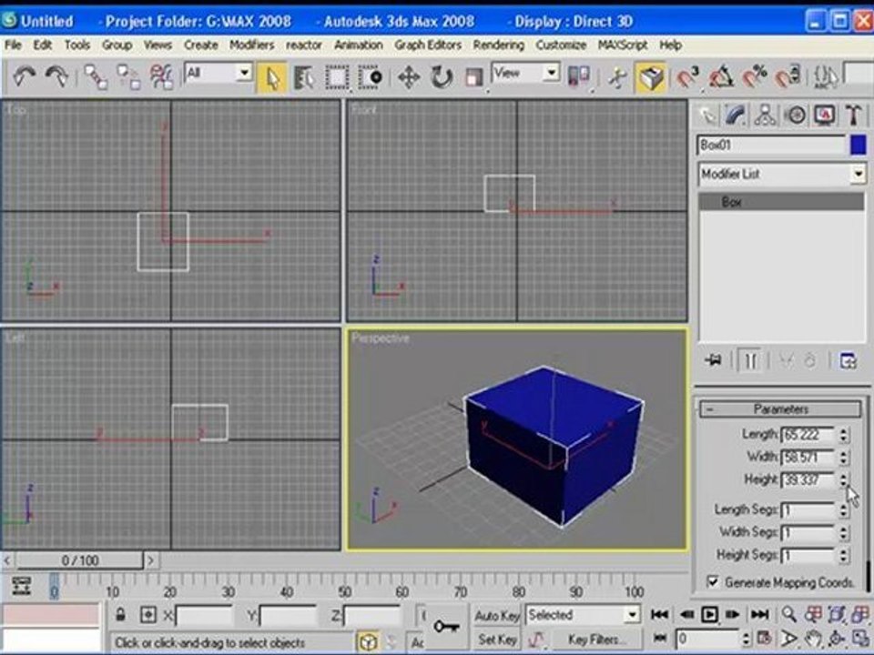
Task: Open the Motion command panel tab
Action: (x=795, y=116)
